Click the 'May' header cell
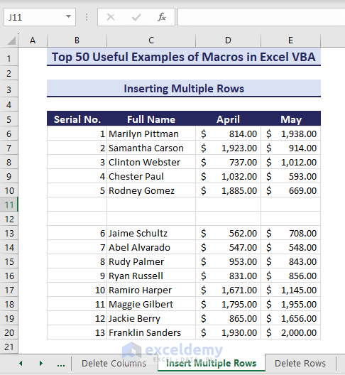The width and height of the screenshot is (345, 375). pyautogui.click(x=291, y=119)
